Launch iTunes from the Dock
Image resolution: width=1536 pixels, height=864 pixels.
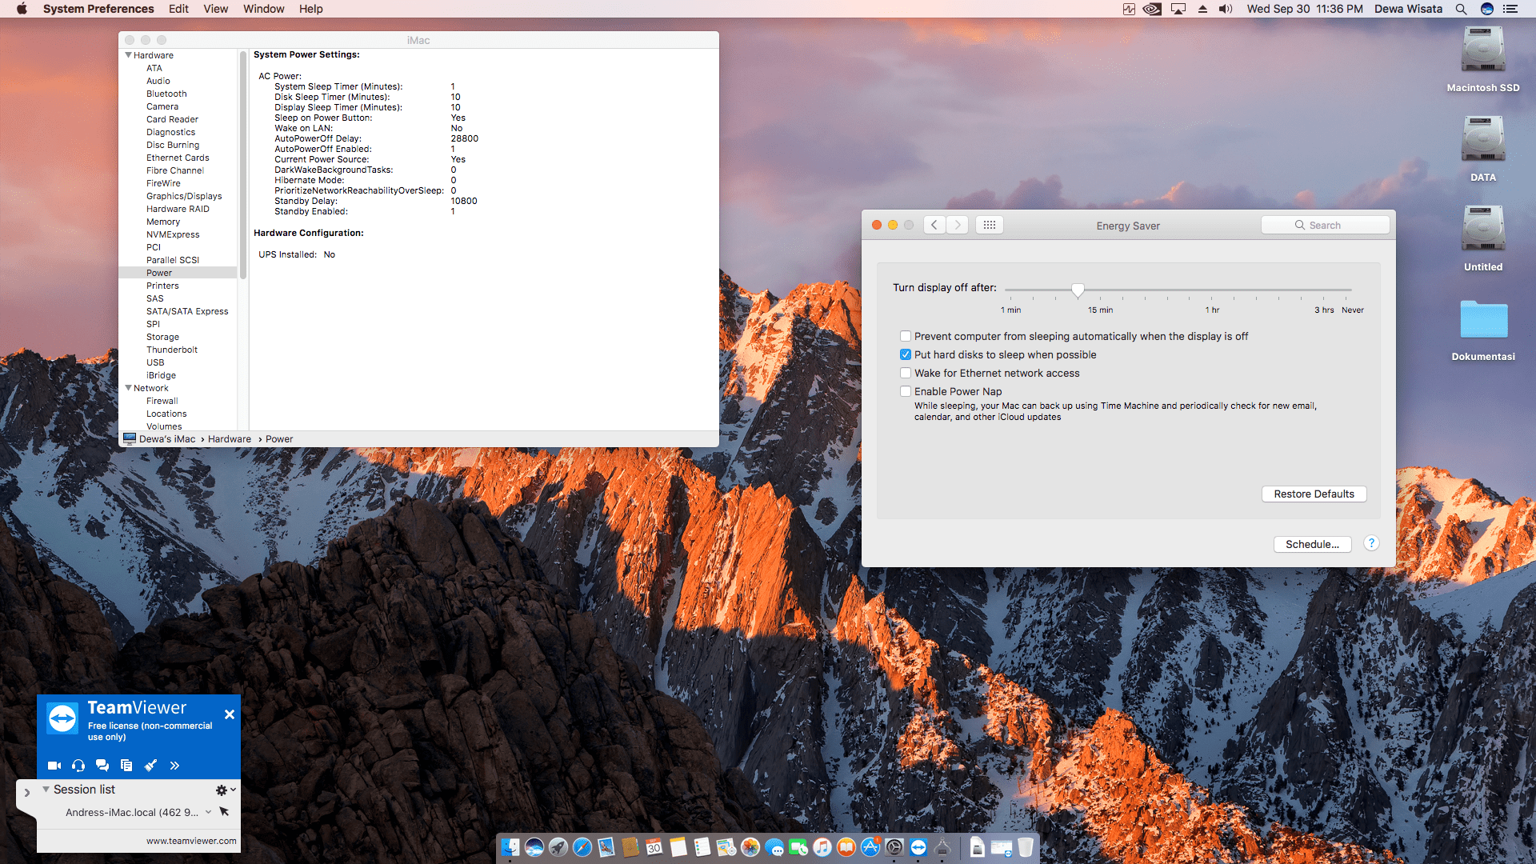tap(822, 847)
